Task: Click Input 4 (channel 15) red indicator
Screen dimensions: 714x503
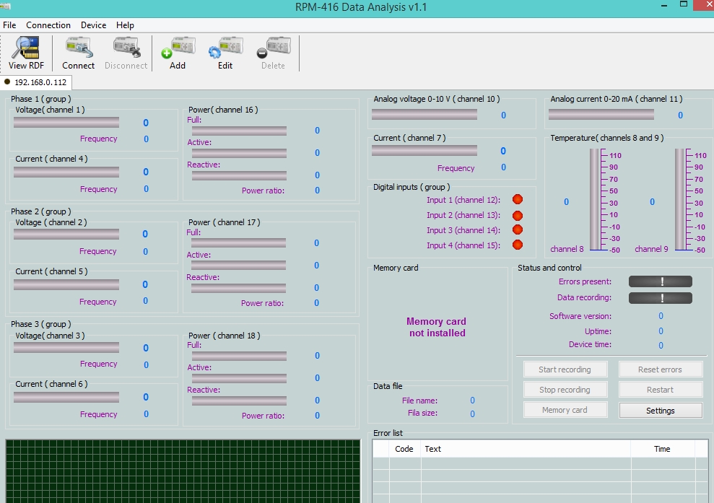Action: point(518,245)
